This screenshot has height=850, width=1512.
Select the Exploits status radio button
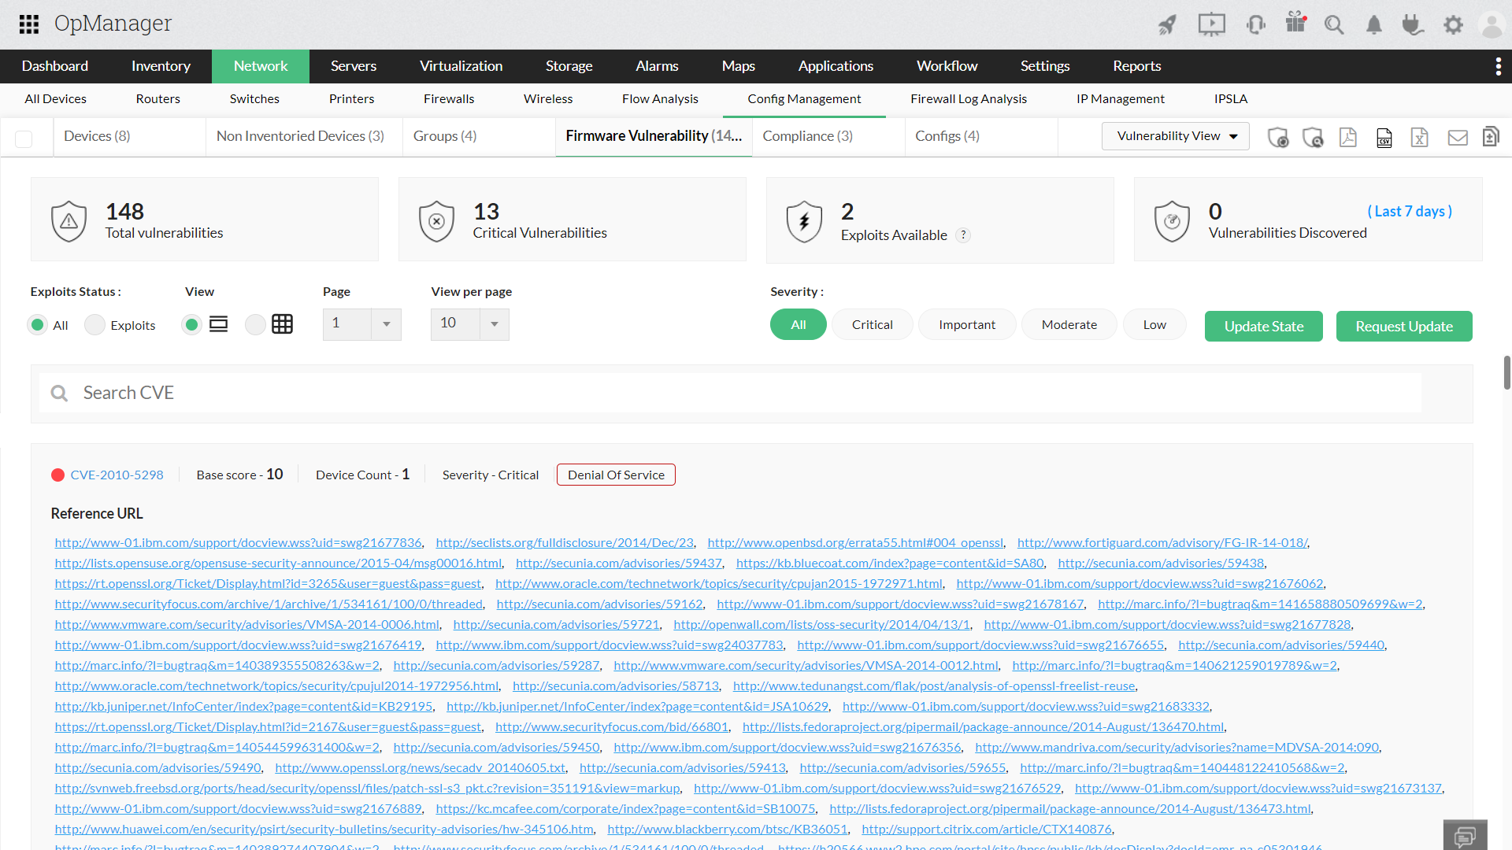(94, 324)
